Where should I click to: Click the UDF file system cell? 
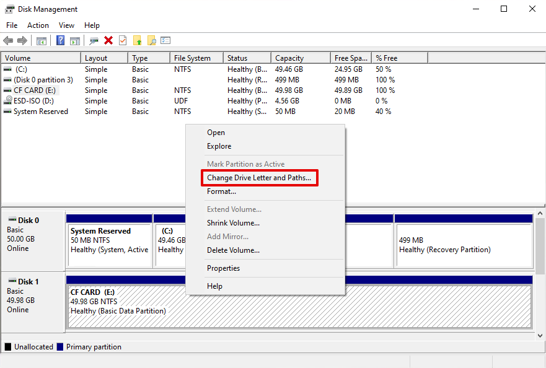coord(181,100)
